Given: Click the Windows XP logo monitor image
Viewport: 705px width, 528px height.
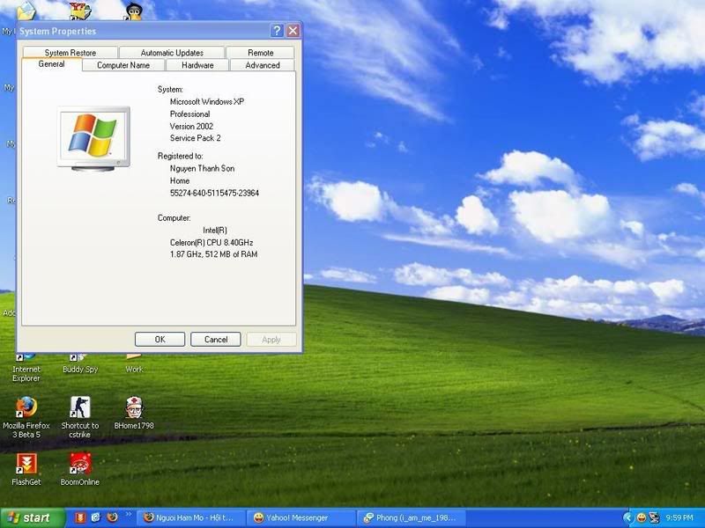Looking at the screenshot, I should (x=93, y=139).
